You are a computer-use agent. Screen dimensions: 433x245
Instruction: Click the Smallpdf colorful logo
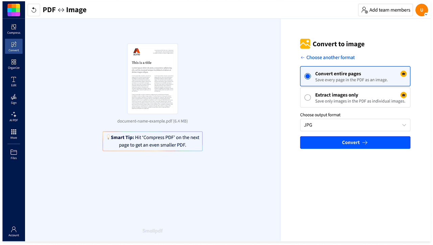click(x=14, y=10)
